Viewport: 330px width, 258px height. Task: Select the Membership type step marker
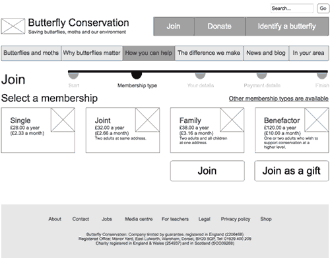(137, 75)
